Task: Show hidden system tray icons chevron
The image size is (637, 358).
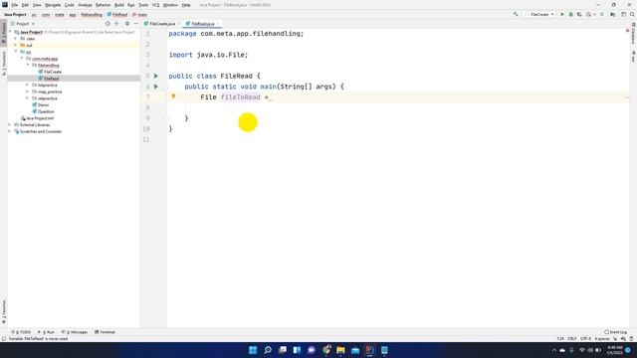Action: [553, 350]
